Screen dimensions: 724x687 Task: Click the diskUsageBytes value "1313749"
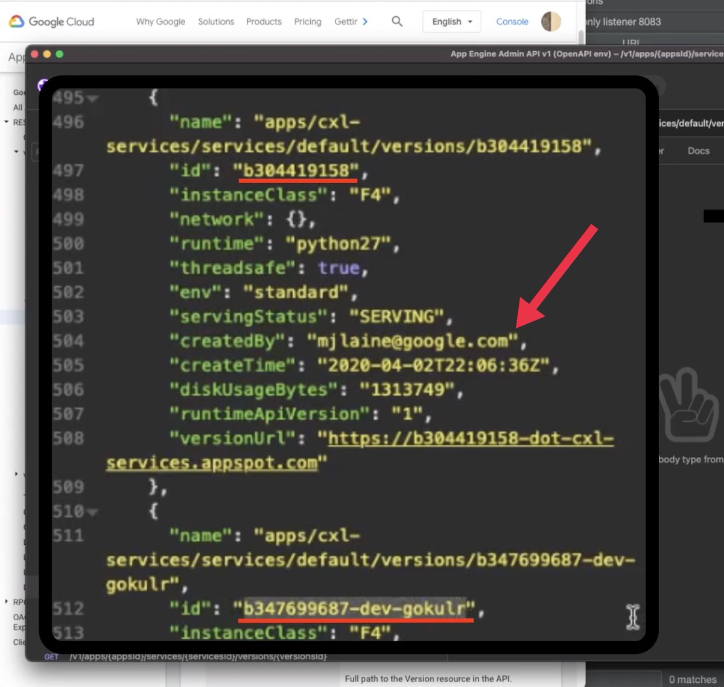pos(407,390)
